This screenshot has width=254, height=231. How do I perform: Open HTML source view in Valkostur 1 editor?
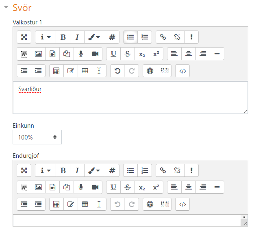(182, 70)
